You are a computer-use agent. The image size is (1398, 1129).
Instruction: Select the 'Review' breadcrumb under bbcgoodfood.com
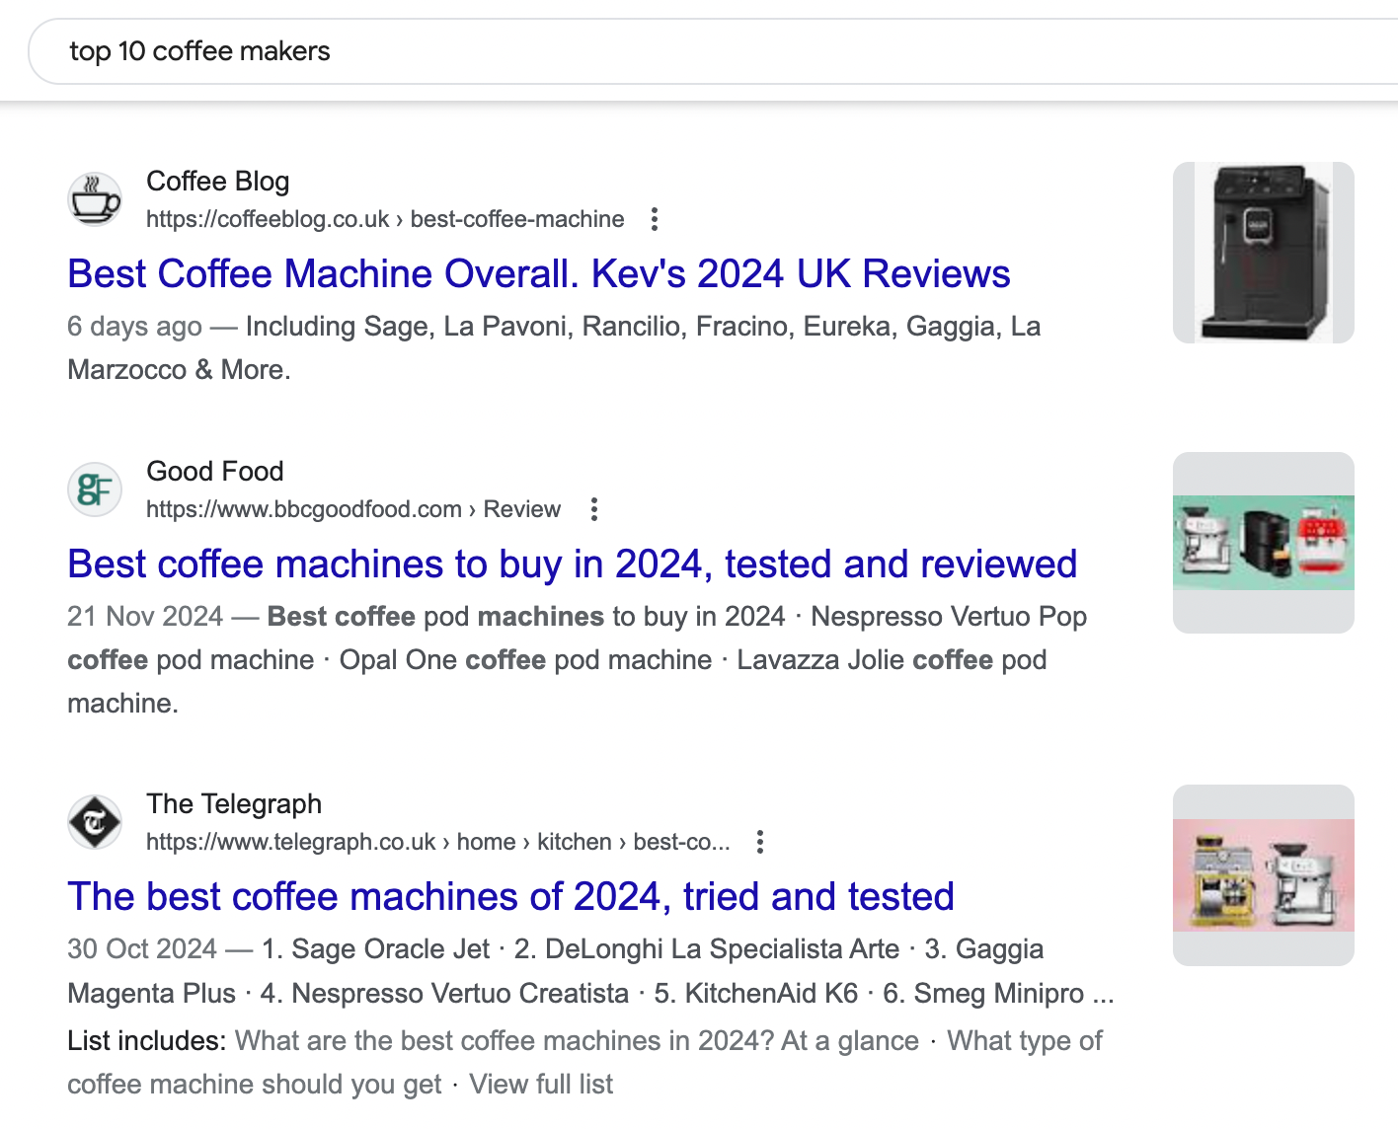(521, 509)
